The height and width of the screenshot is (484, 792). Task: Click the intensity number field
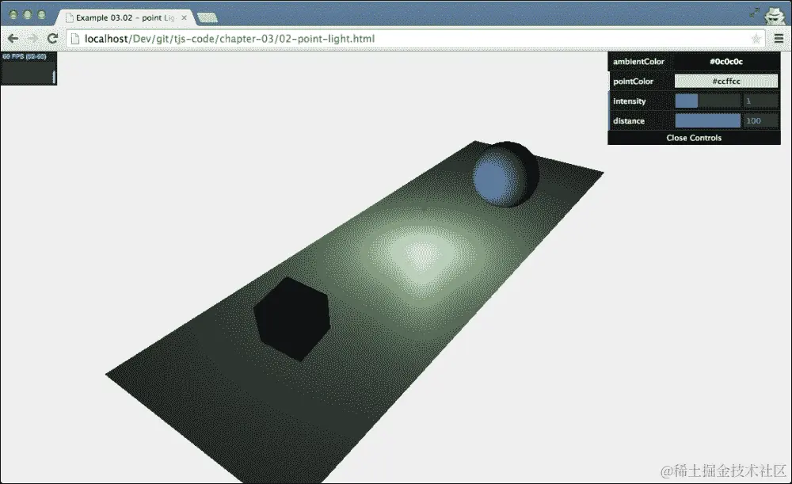tap(760, 101)
